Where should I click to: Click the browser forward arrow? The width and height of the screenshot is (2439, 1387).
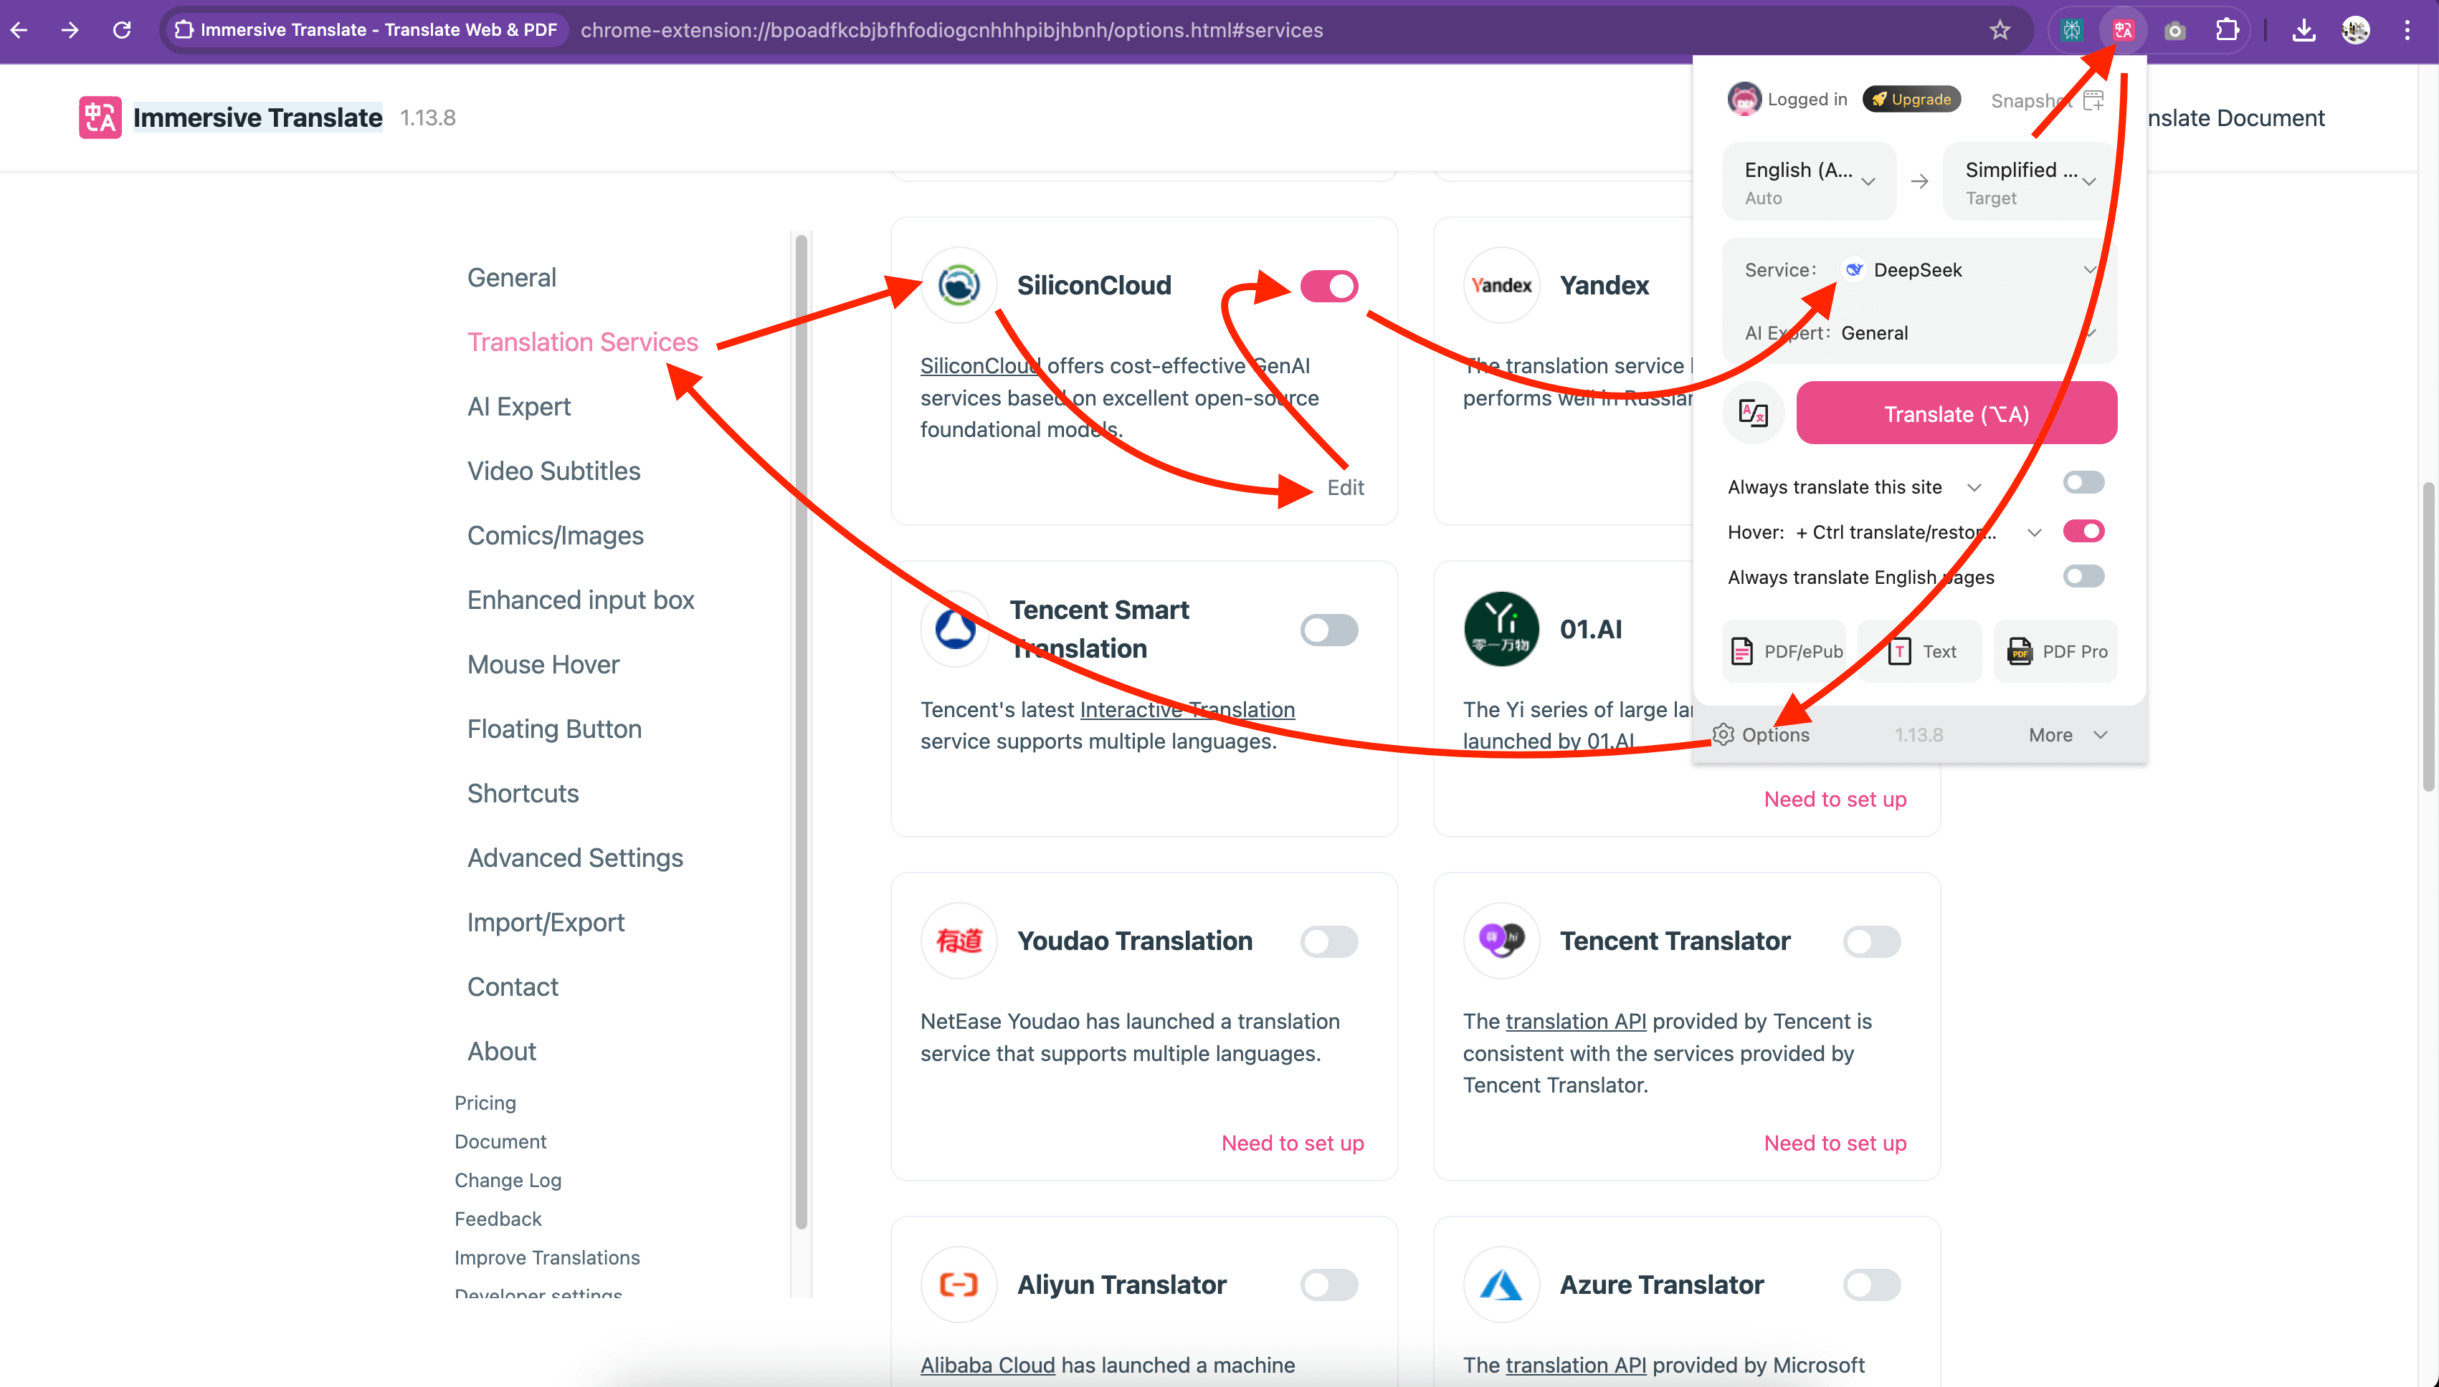pyautogui.click(x=70, y=29)
